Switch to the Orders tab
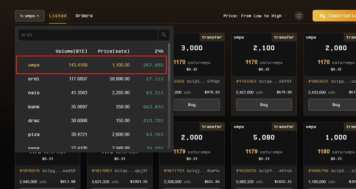This screenshot has height=189, width=356. click(84, 16)
